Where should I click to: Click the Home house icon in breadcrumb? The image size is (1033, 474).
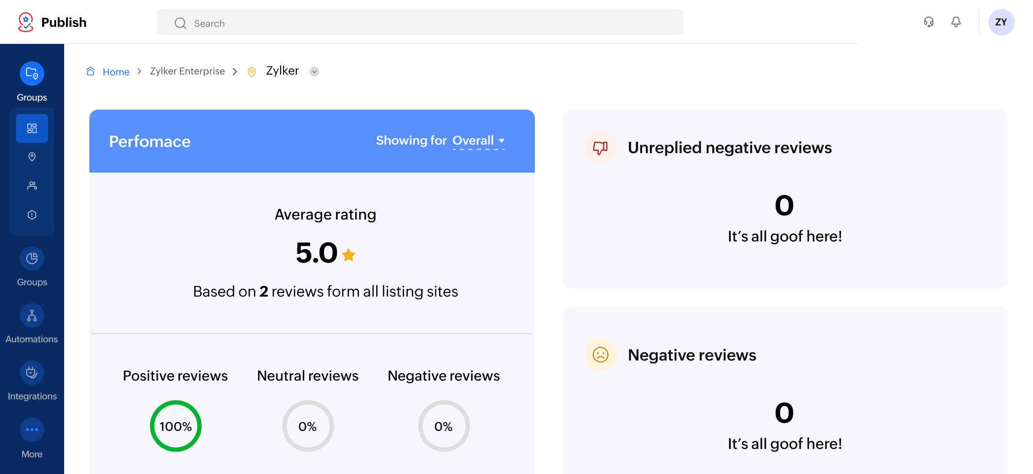[90, 71]
